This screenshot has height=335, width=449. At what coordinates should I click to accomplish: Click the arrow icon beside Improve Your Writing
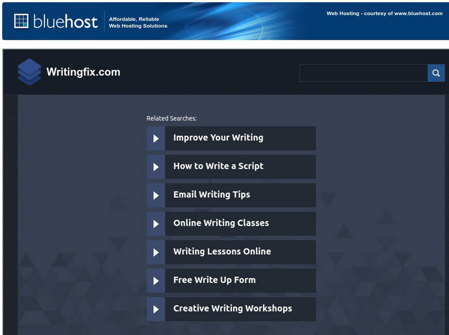pos(155,138)
